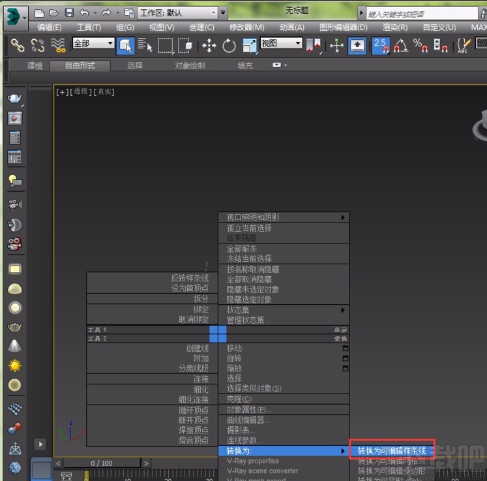Expand the undo history arrow
Screen dimensions: 487x481
(95, 13)
